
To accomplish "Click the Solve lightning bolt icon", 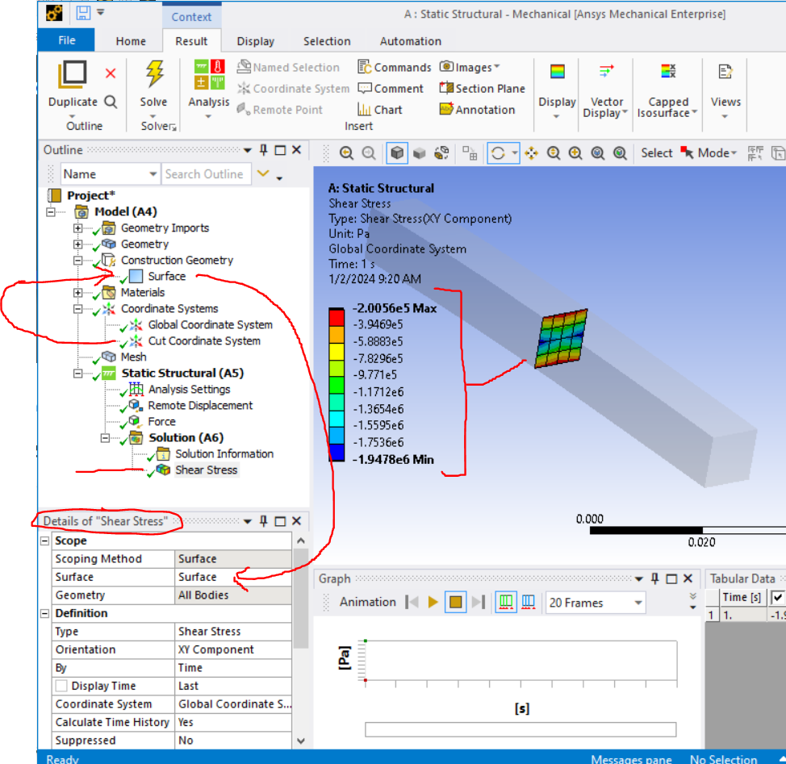I will [x=153, y=74].
